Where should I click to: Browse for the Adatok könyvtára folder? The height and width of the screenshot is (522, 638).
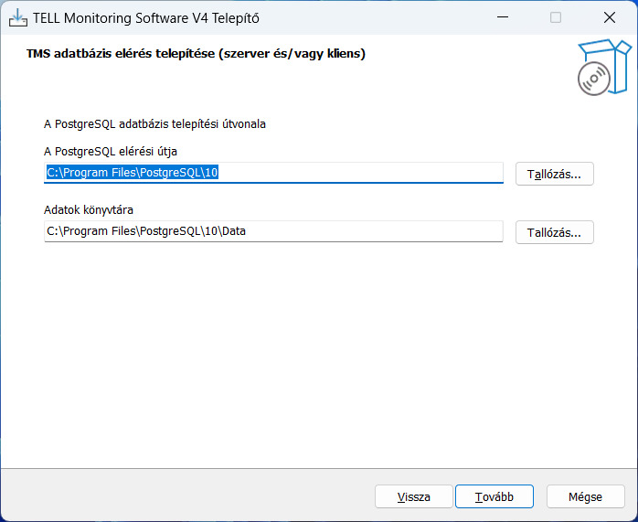(x=554, y=232)
